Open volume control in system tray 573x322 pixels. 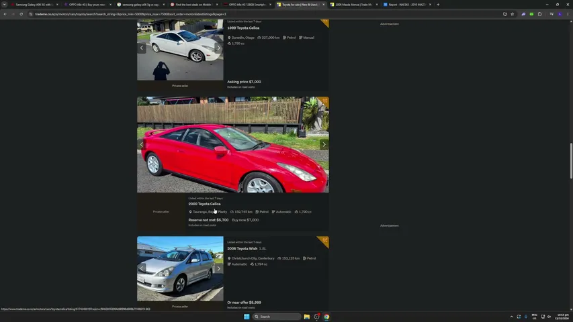point(549,317)
